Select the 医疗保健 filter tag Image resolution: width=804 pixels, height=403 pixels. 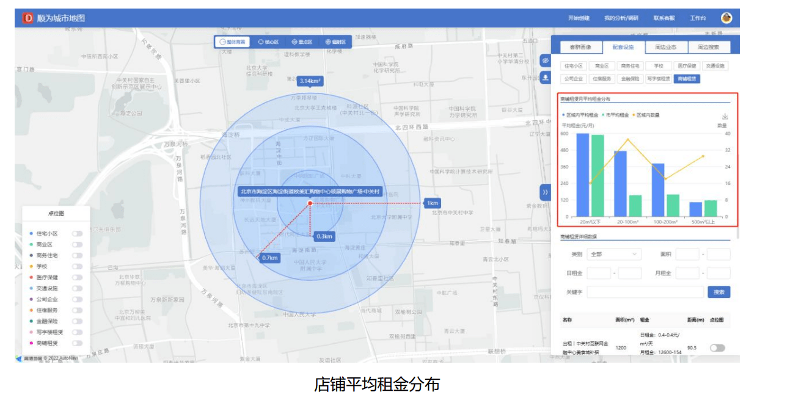tap(687, 66)
